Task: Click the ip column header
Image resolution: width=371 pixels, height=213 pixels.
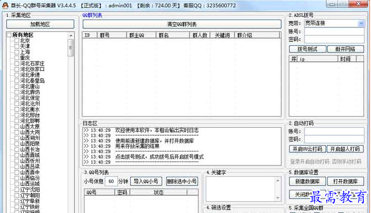Action: pyautogui.click(x=317, y=59)
